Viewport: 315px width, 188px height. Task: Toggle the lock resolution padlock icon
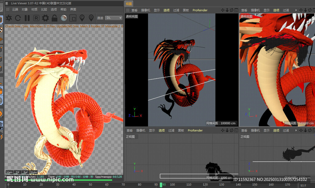tap(54, 18)
